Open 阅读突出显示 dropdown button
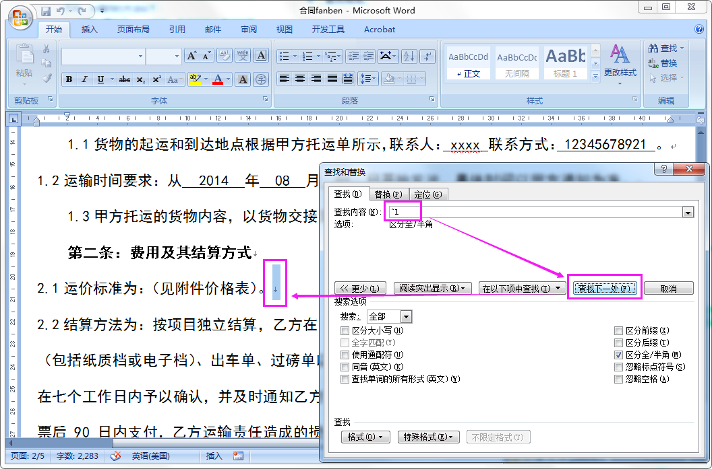Viewport: 712px width, 469px height. point(432,288)
